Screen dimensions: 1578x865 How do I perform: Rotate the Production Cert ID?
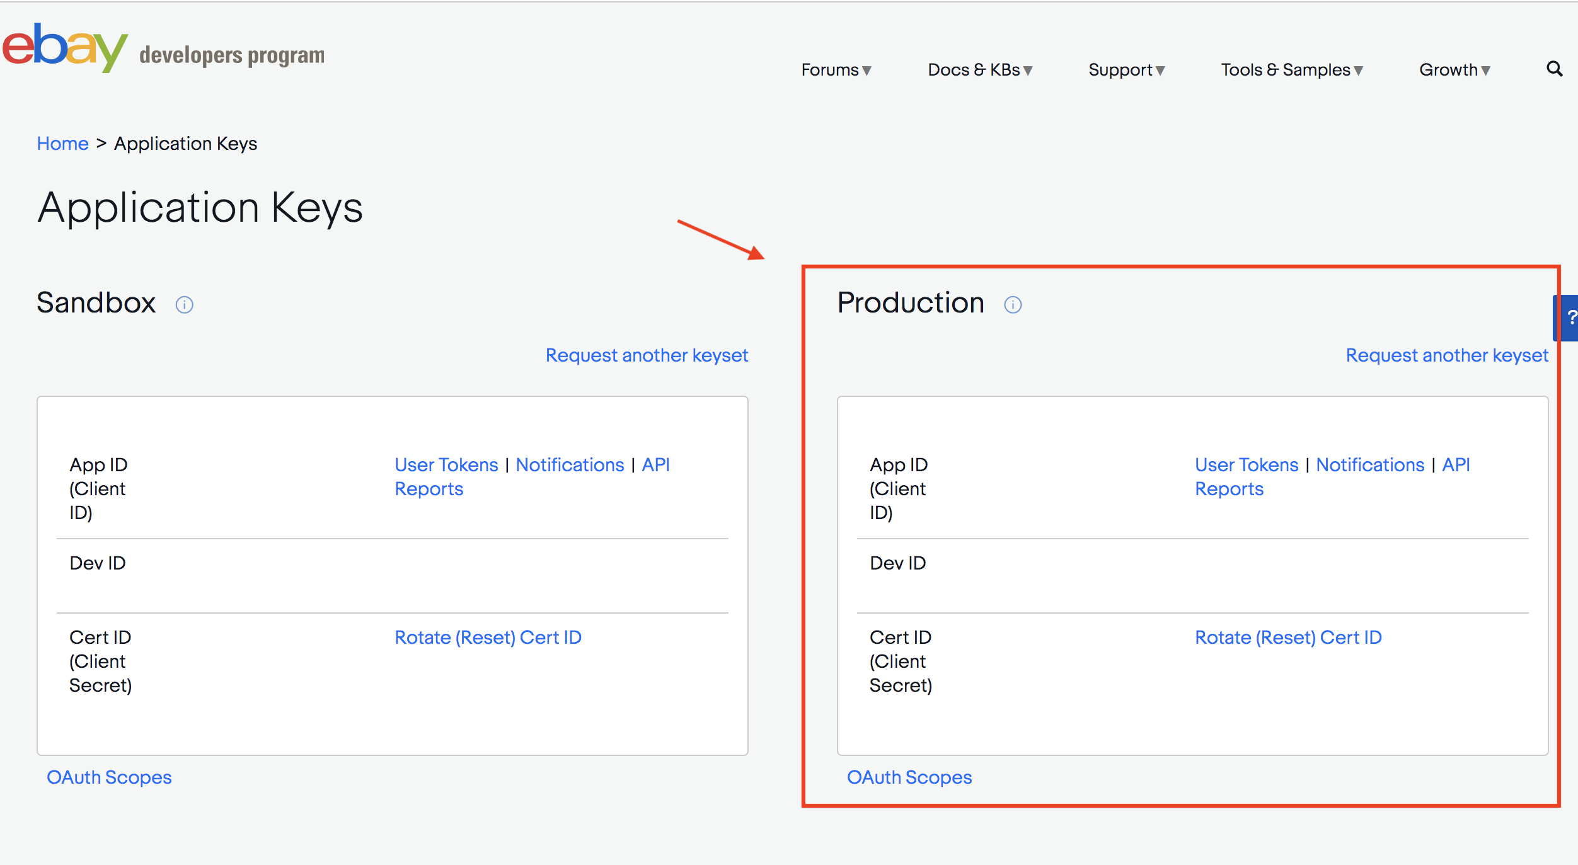point(1288,638)
